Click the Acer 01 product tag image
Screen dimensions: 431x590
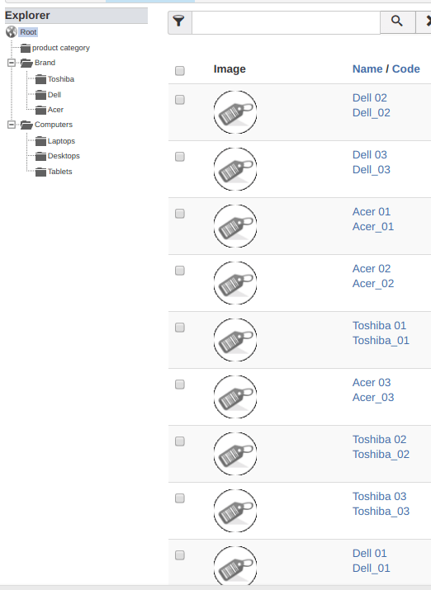tap(235, 226)
